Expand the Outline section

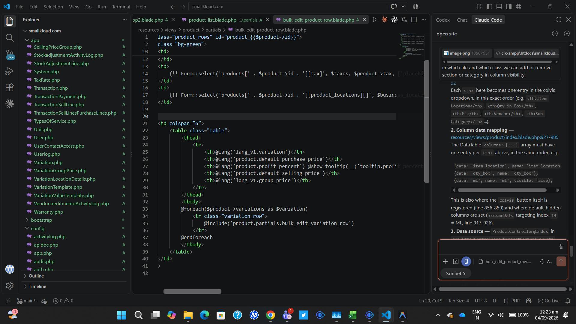[x=36, y=276]
